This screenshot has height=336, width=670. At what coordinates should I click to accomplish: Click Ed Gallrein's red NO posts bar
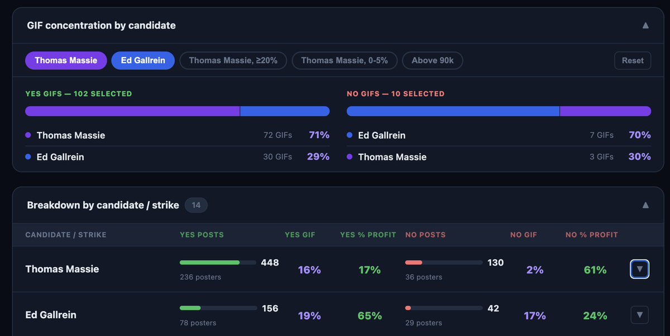point(408,308)
